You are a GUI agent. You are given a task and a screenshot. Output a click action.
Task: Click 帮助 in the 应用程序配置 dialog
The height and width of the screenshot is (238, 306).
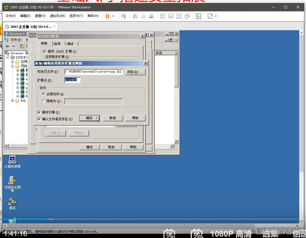[133, 147]
